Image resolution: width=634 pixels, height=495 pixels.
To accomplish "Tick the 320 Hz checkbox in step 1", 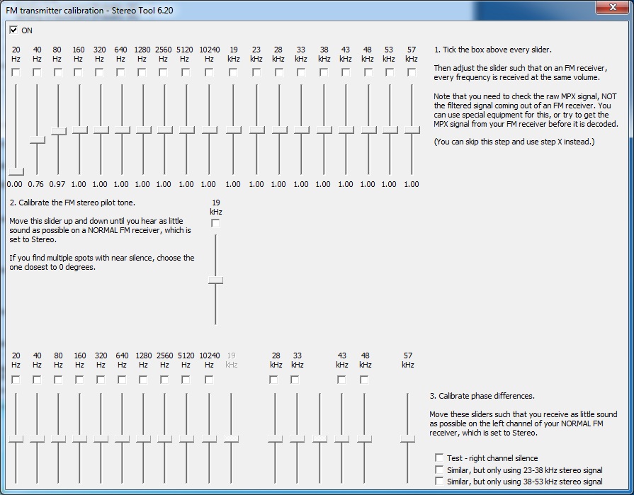I will tap(99, 72).
